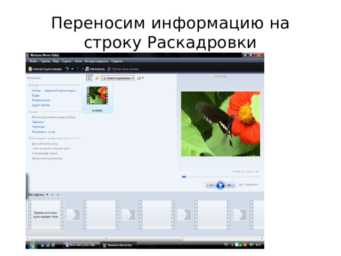
Task: Open the Раскадровка view dropdown
Action: (x=38, y=195)
